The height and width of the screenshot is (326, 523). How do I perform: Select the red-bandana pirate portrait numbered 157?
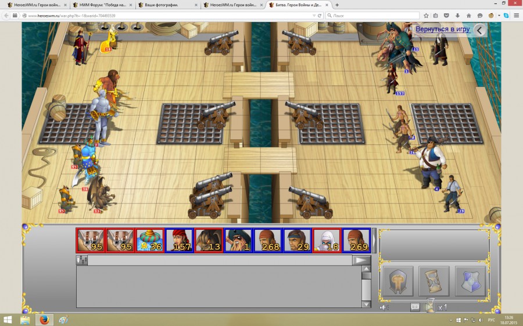[179, 240]
